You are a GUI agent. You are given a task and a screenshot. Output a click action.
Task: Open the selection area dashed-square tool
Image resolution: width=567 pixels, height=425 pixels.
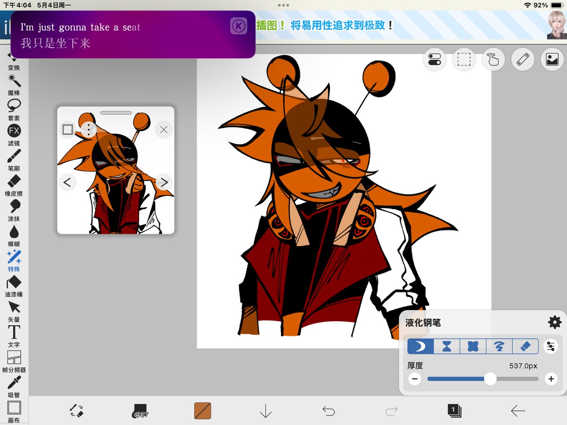pos(464,59)
